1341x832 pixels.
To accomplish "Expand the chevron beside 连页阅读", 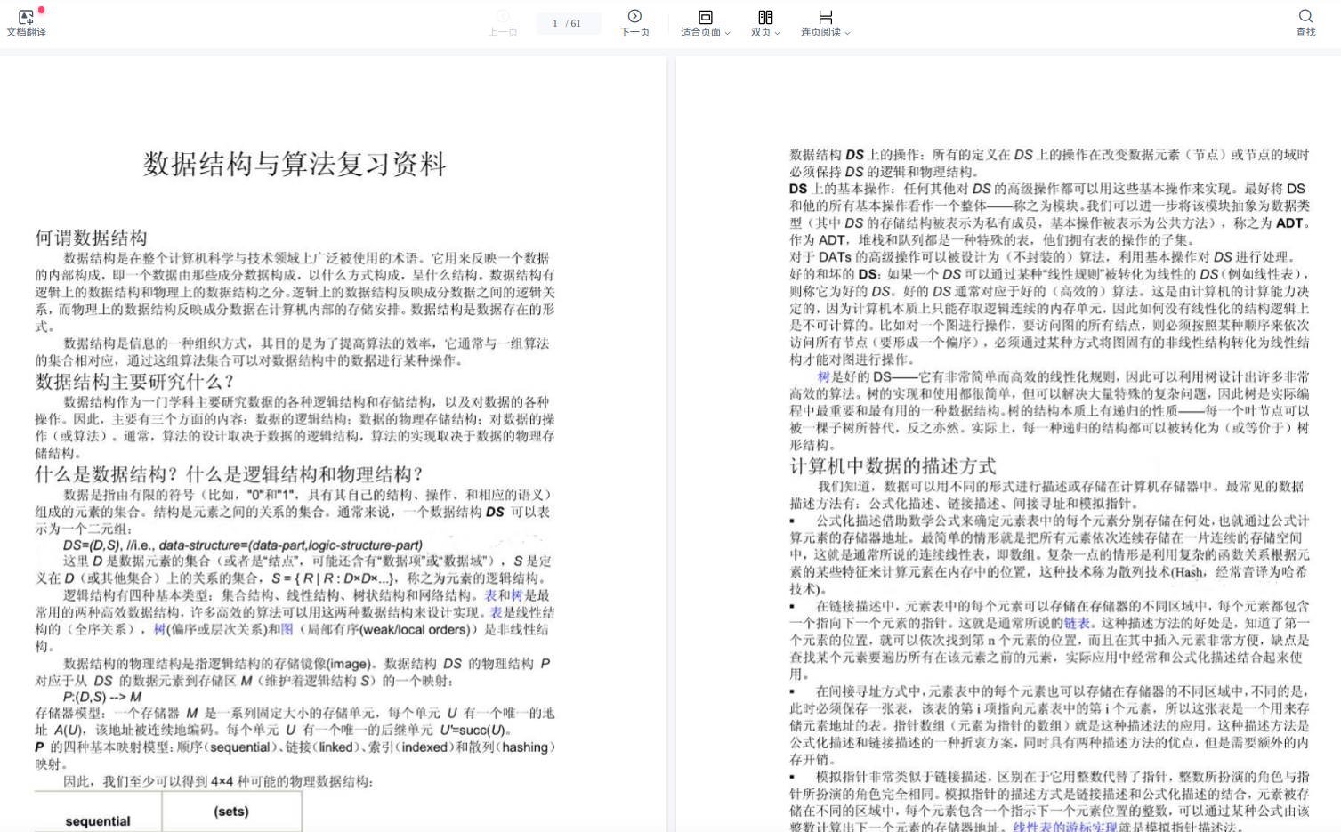I will (x=848, y=33).
